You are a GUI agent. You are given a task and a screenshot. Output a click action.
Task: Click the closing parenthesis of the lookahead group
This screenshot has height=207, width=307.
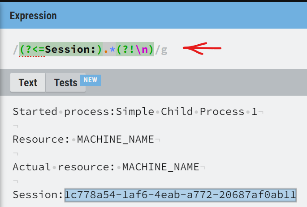pyautogui.click(x=151, y=50)
